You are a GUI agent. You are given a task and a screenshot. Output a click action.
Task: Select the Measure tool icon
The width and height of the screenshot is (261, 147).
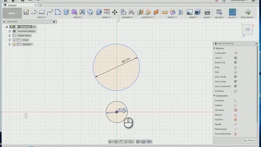165,12
